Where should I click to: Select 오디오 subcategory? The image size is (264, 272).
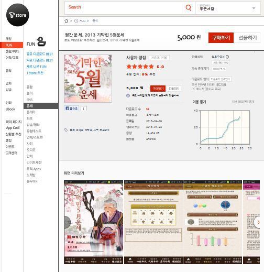[x=31, y=150]
